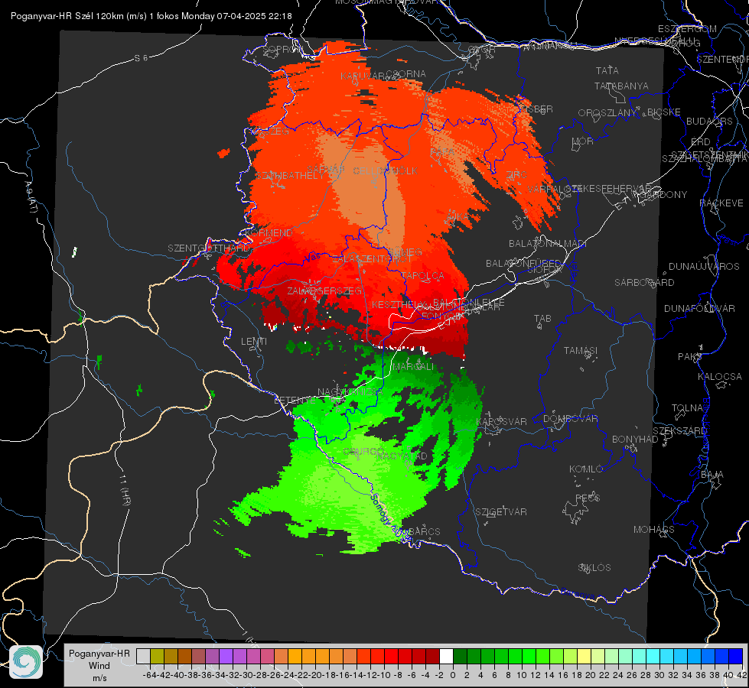Pick the dark red swatch between -4 and -2
The width and height of the screenshot is (749, 688).
[432, 657]
